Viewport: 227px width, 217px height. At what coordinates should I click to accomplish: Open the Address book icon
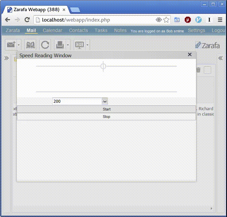(x=30, y=45)
